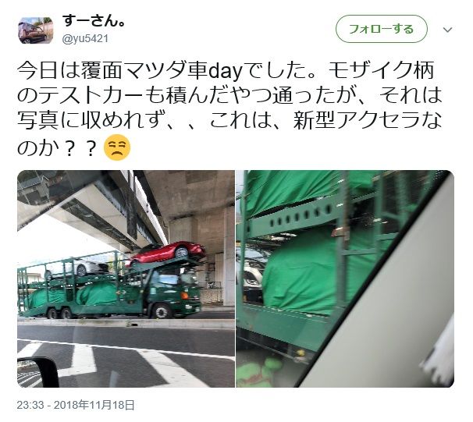This screenshot has width=473, height=422.
Task: Select the tweet text starting with 今日は覆面マツダ車
Action: click(229, 108)
